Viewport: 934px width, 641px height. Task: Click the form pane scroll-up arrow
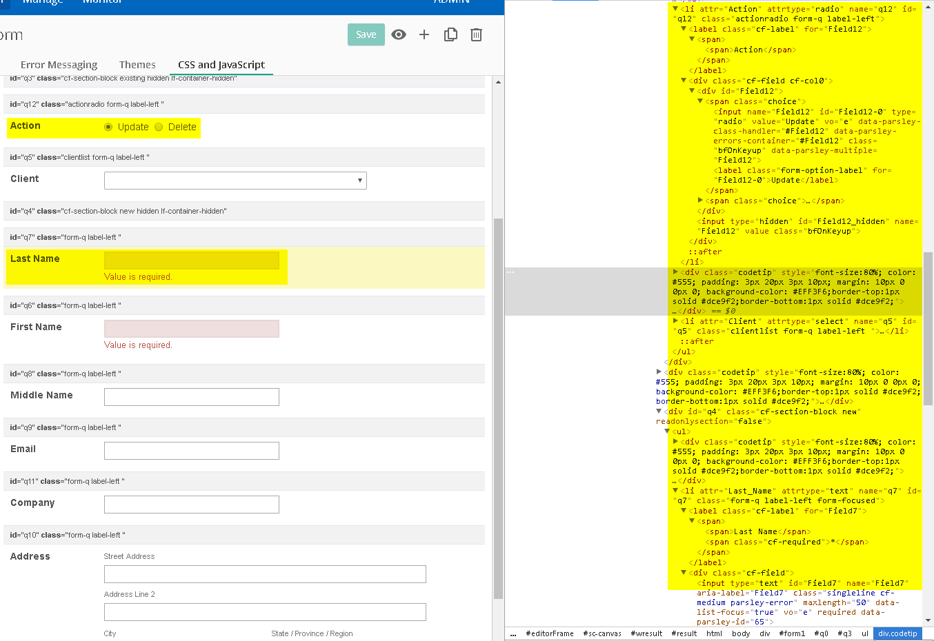click(x=499, y=82)
